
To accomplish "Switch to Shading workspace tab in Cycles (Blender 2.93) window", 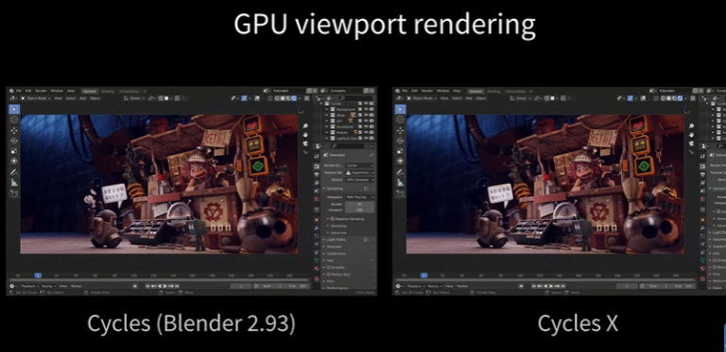I will click(x=108, y=92).
